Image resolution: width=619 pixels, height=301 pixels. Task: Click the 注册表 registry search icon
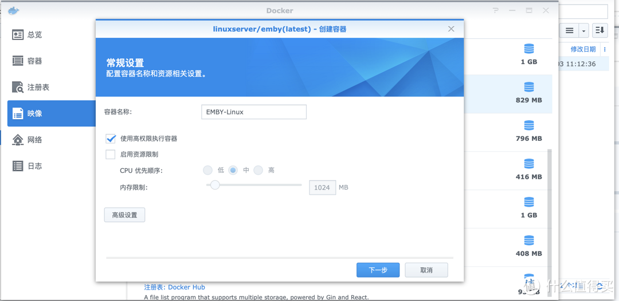tap(18, 87)
